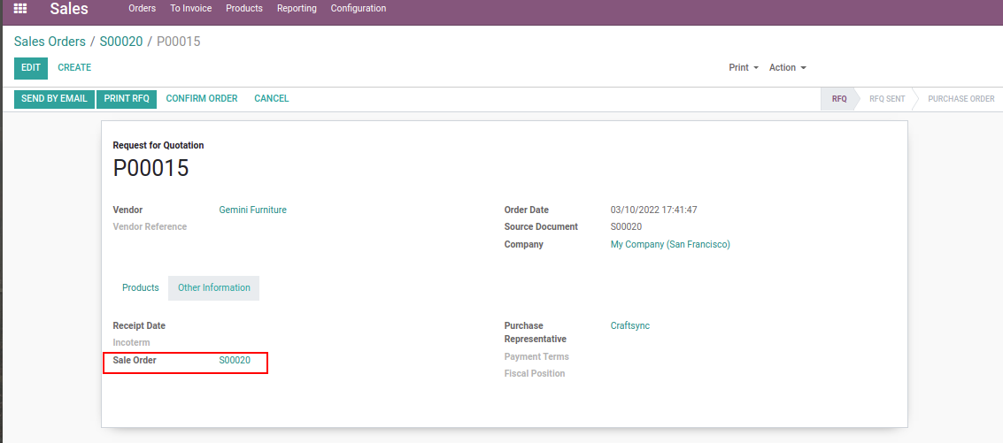The image size is (1003, 443).
Task: Open the apps grid menu icon
Action: point(20,9)
